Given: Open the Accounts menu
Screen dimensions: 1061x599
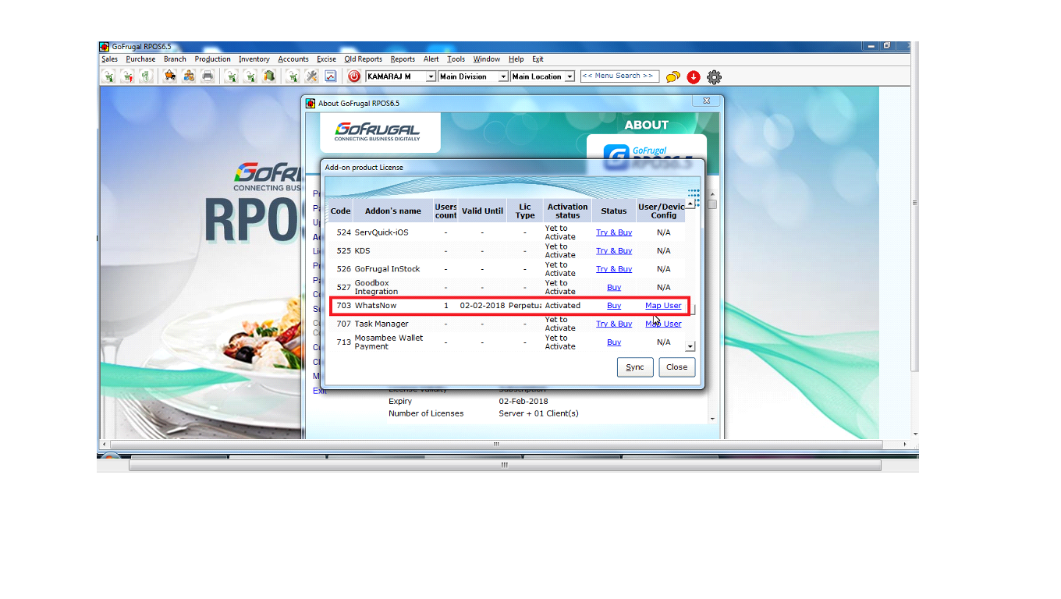Looking at the screenshot, I should pyautogui.click(x=293, y=59).
